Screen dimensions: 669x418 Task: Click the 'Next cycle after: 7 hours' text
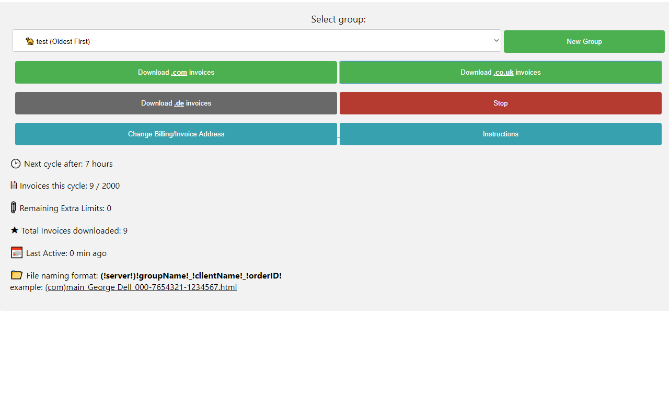pos(68,164)
